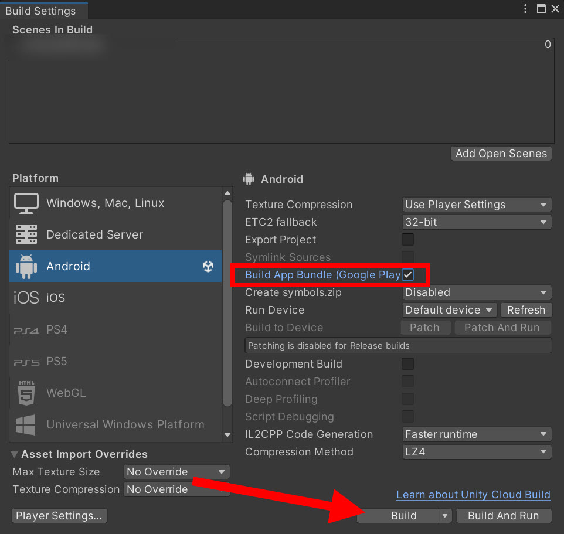Click the Build button
Screen dimensions: 564x534
(398, 516)
